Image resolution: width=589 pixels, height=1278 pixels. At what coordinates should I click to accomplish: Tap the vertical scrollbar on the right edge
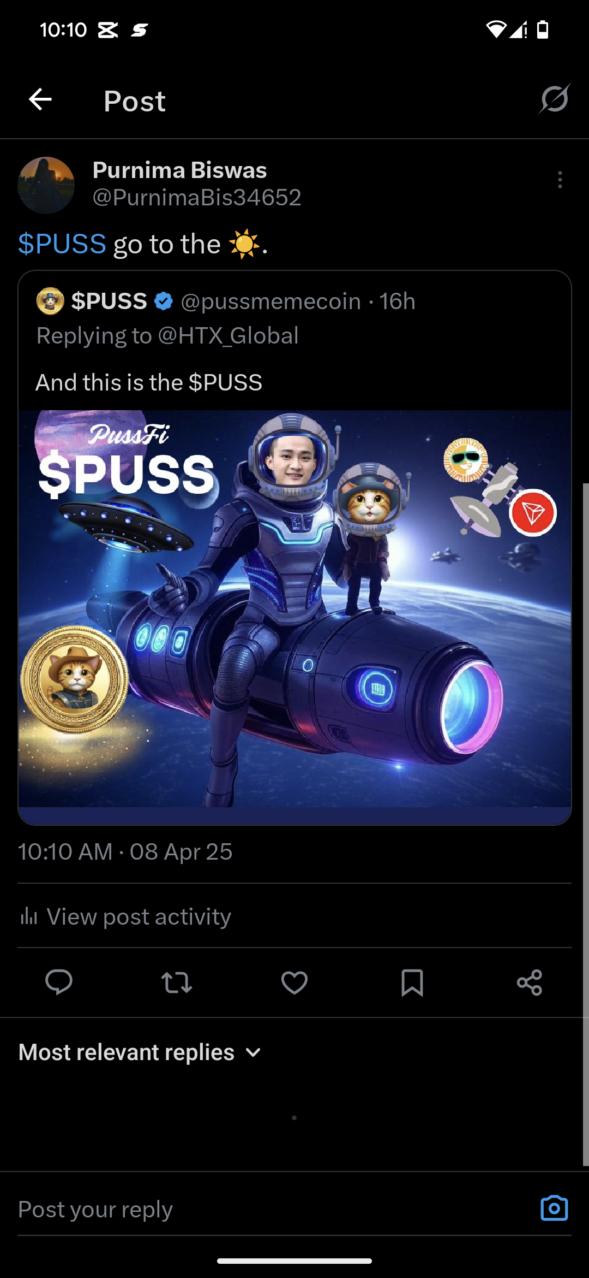click(x=586, y=825)
